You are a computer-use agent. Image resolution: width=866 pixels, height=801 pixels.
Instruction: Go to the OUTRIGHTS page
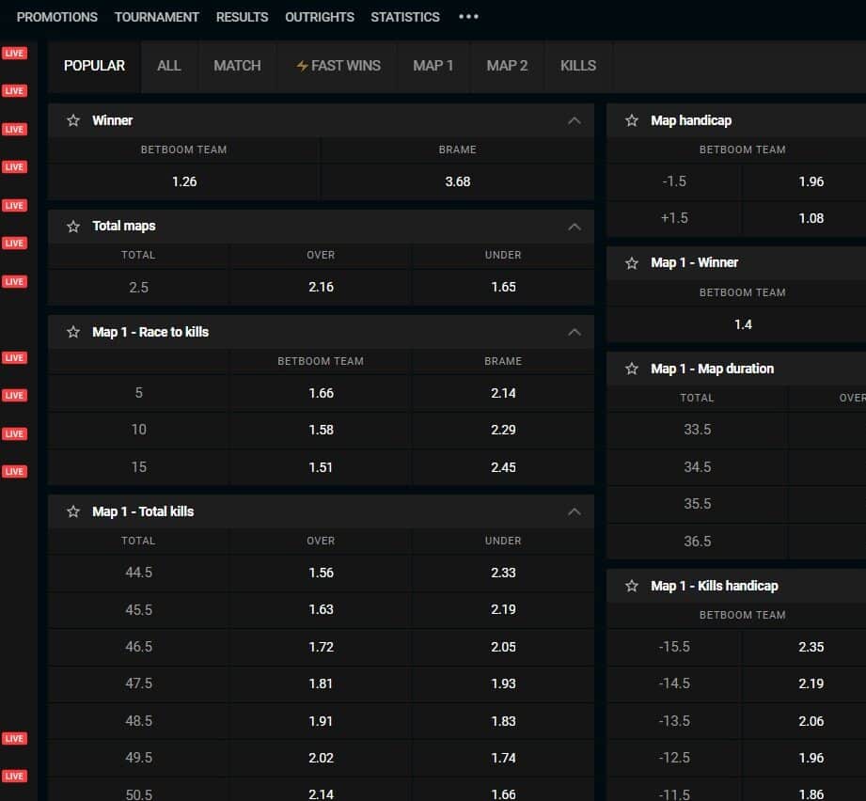[320, 17]
